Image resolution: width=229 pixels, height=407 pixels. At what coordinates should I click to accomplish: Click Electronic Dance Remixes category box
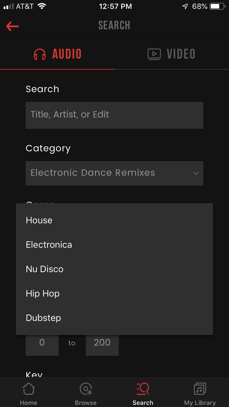pos(107,173)
